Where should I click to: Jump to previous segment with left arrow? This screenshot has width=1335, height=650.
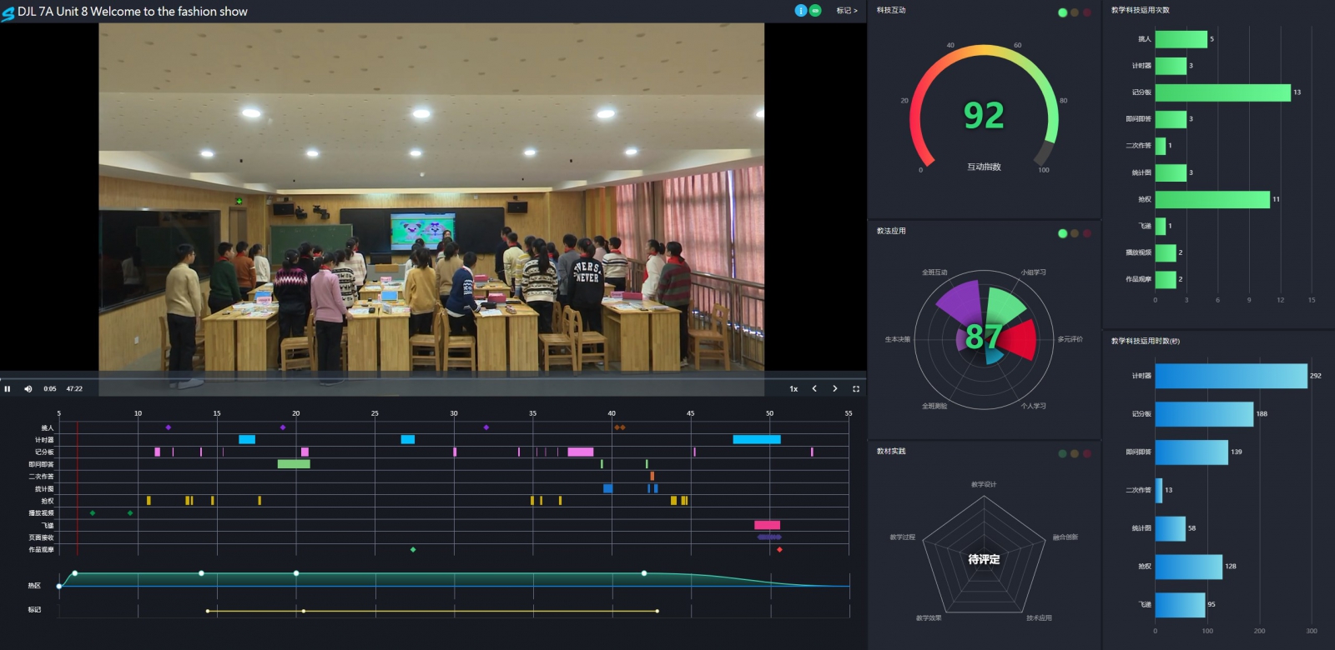pyautogui.click(x=814, y=389)
